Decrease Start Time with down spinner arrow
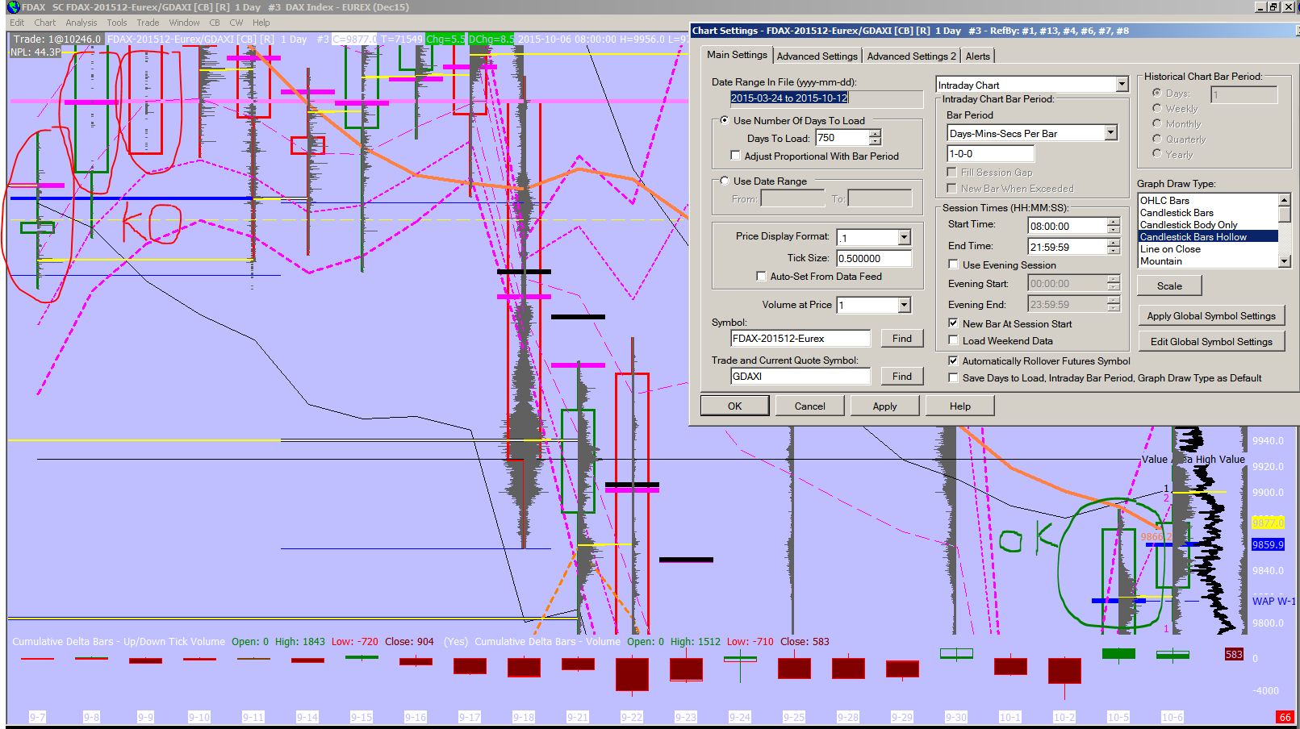 [1114, 231]
